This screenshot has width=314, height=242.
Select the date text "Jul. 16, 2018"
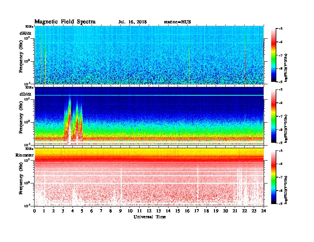[132, 22]
